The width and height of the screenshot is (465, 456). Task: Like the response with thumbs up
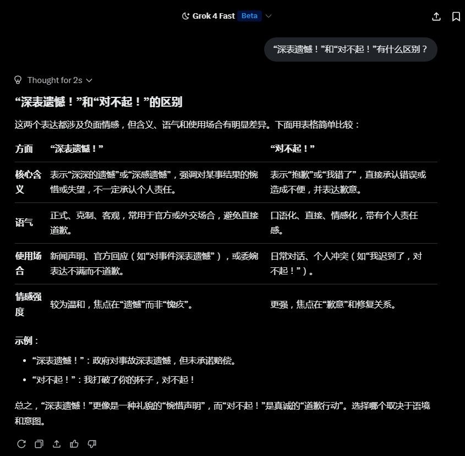point(74,443)
